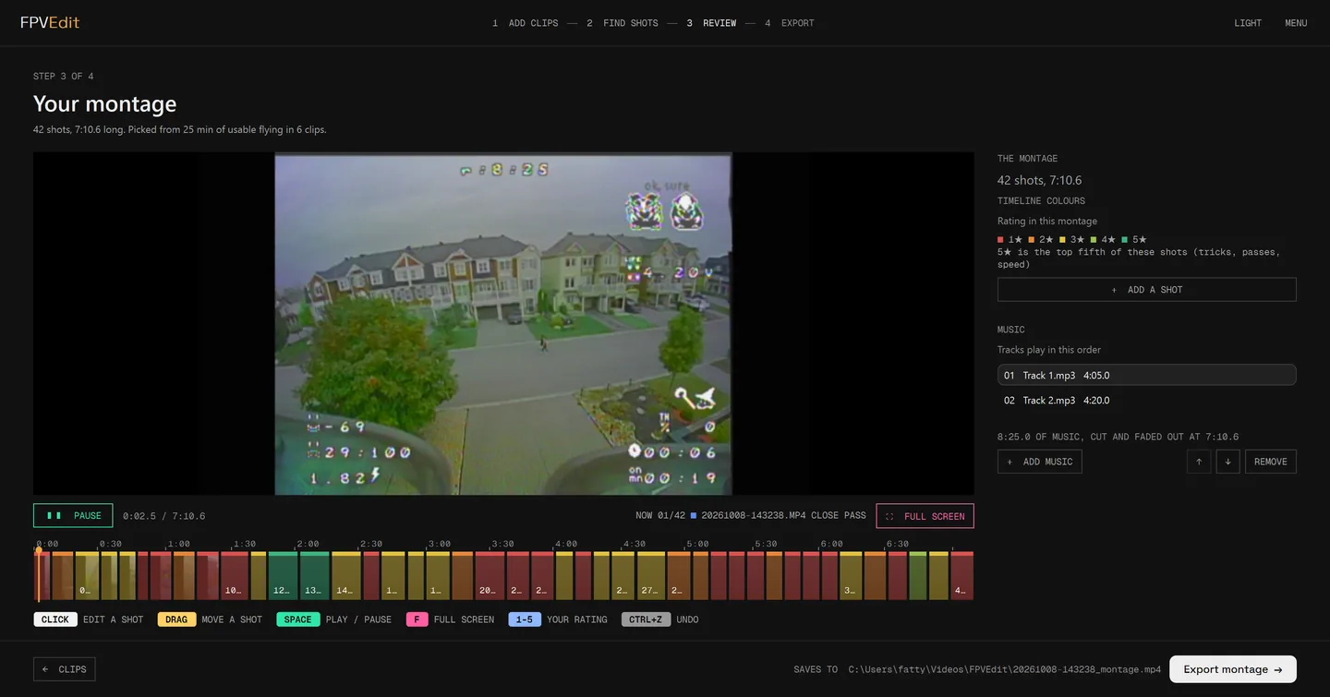Remove the selected music track
Screen dimensions: 1330x697
[x=1270, y=462]
